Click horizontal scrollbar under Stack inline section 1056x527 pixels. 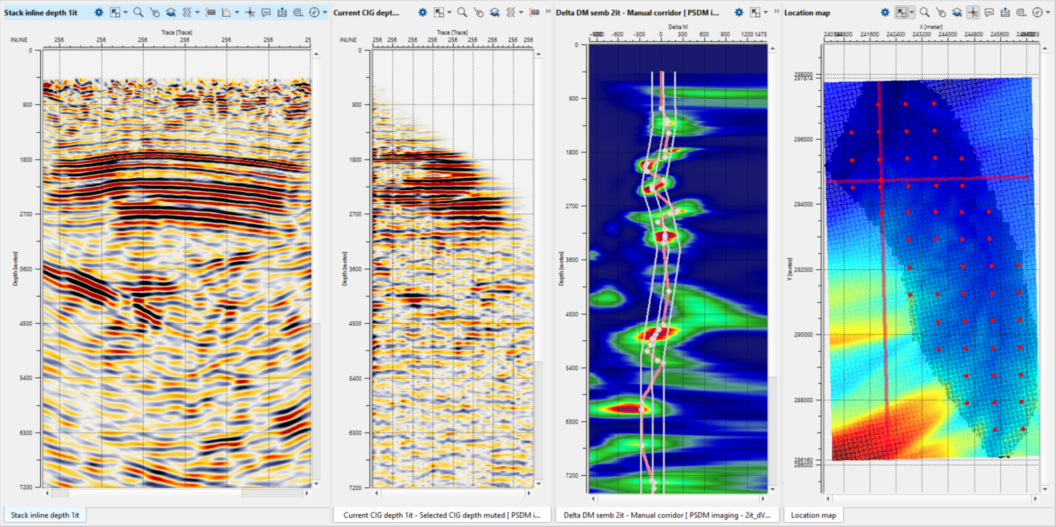click(176, 493)
